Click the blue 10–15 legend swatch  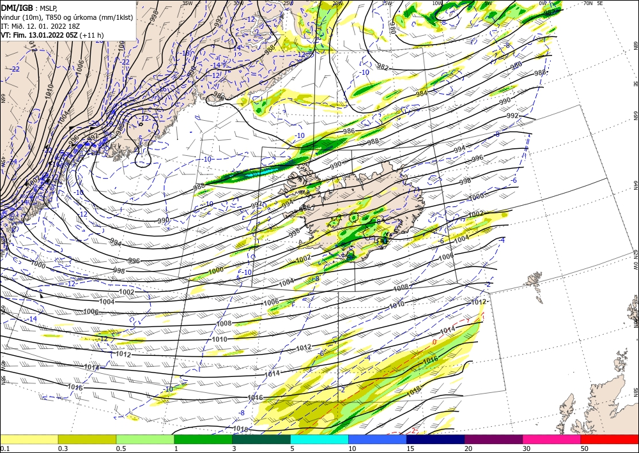[x=378, y=439]
